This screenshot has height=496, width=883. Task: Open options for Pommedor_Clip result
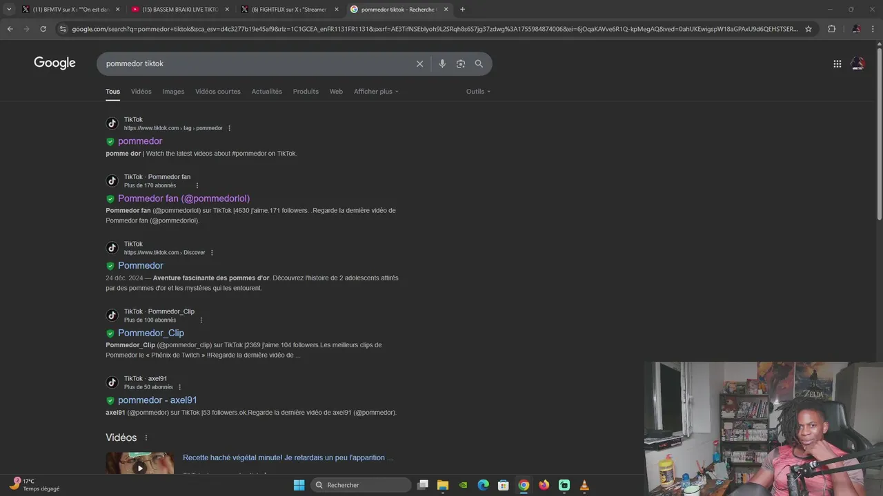(201, 320)
